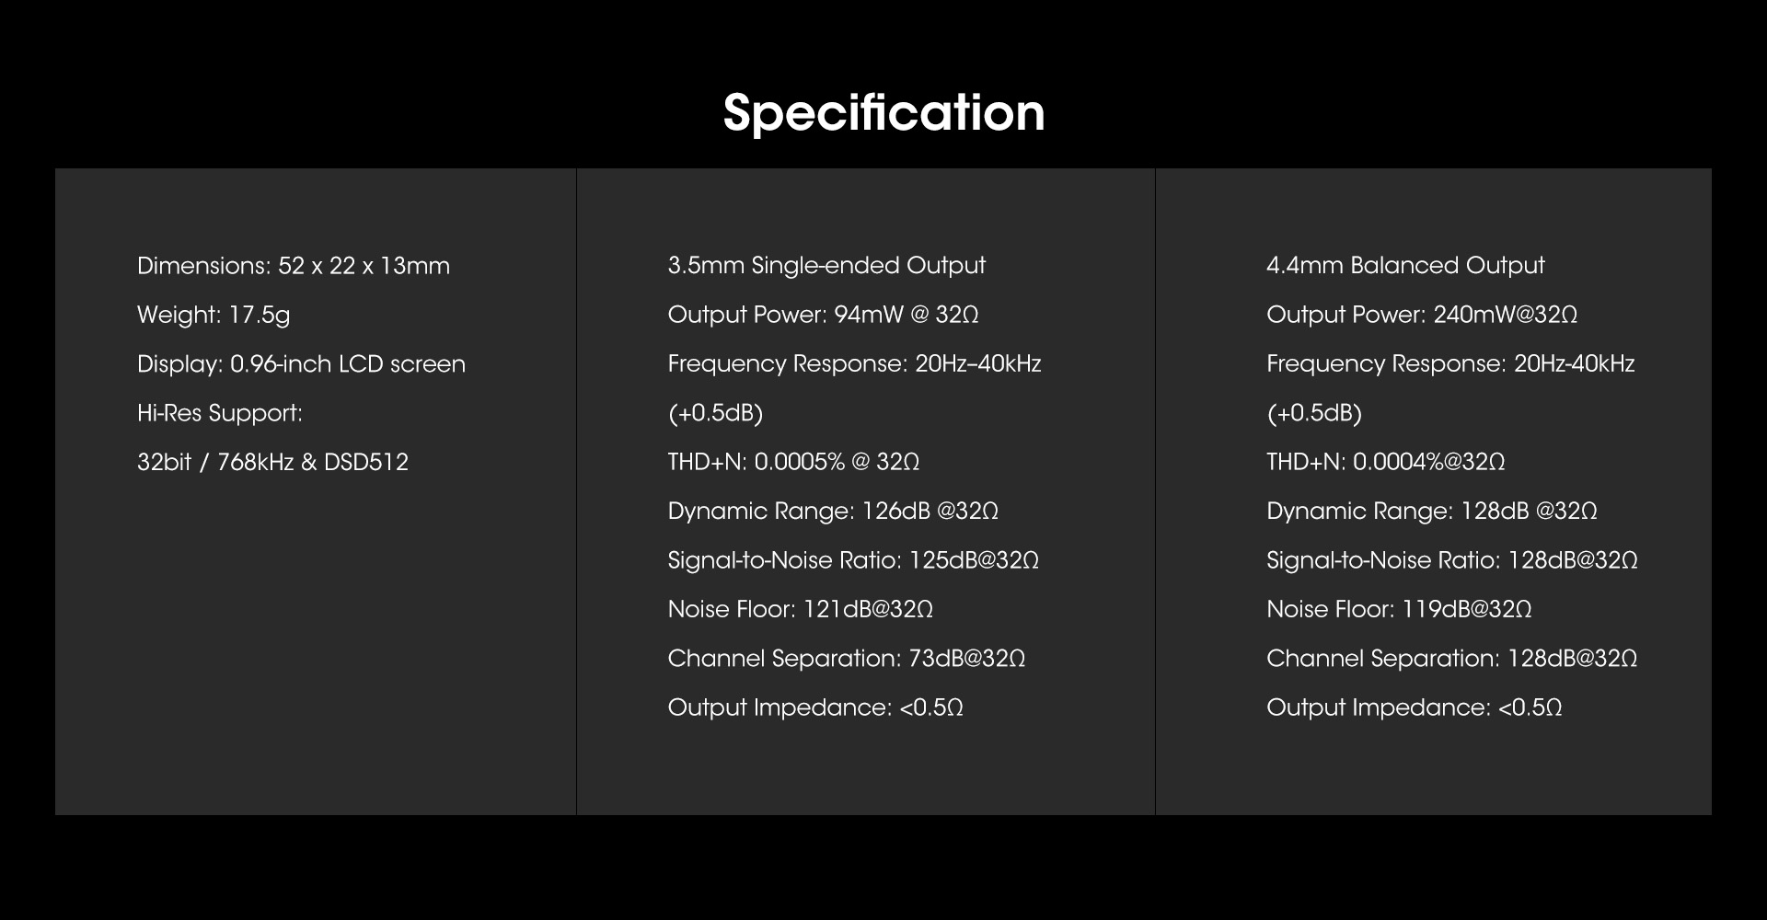This screenshot has width=1767, height=920.
Task: Click the 4.4mm Balanced Output title
Action: point(1405,266)
